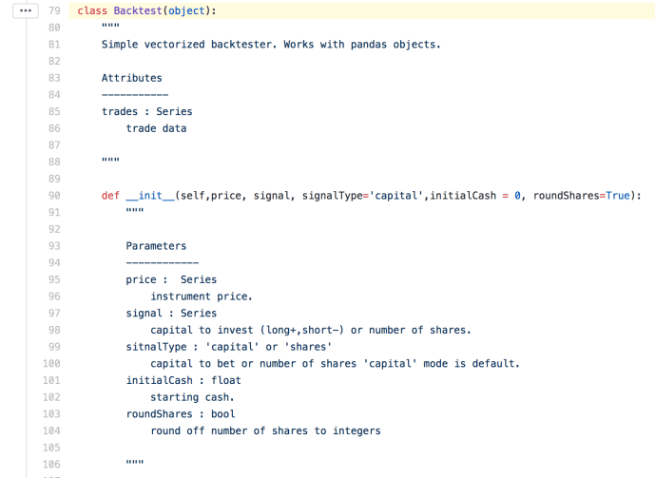This screenshot has height=478, width=655.
Task: Click line number 79
Action: [54, 10]
